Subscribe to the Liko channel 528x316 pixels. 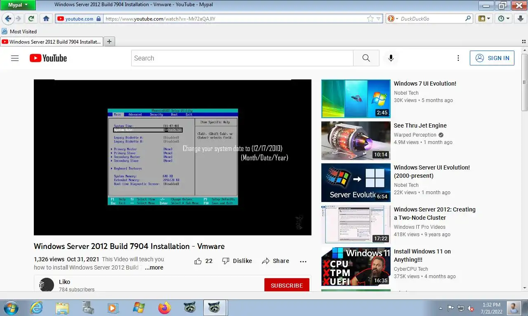(287, 285)
